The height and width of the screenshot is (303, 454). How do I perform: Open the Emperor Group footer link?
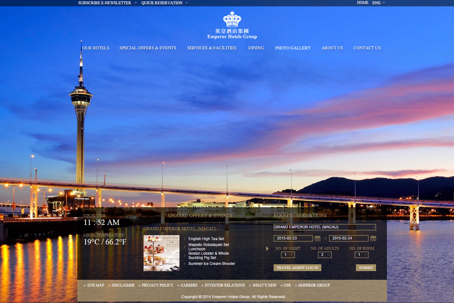314,285
